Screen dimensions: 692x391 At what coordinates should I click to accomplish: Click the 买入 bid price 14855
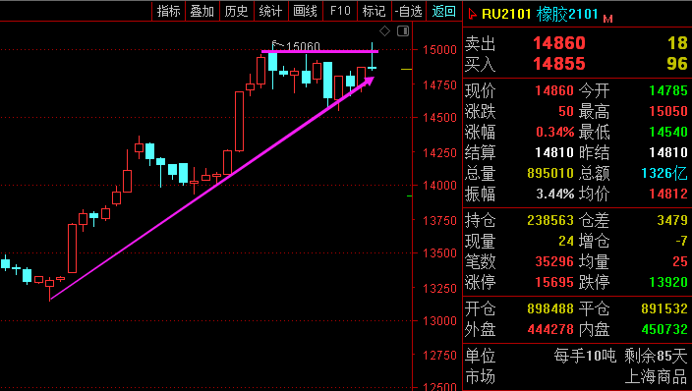click(559, 64)
